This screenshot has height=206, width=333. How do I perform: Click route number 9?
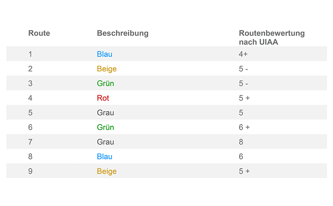pyautogui.click(x=30, y=171)
